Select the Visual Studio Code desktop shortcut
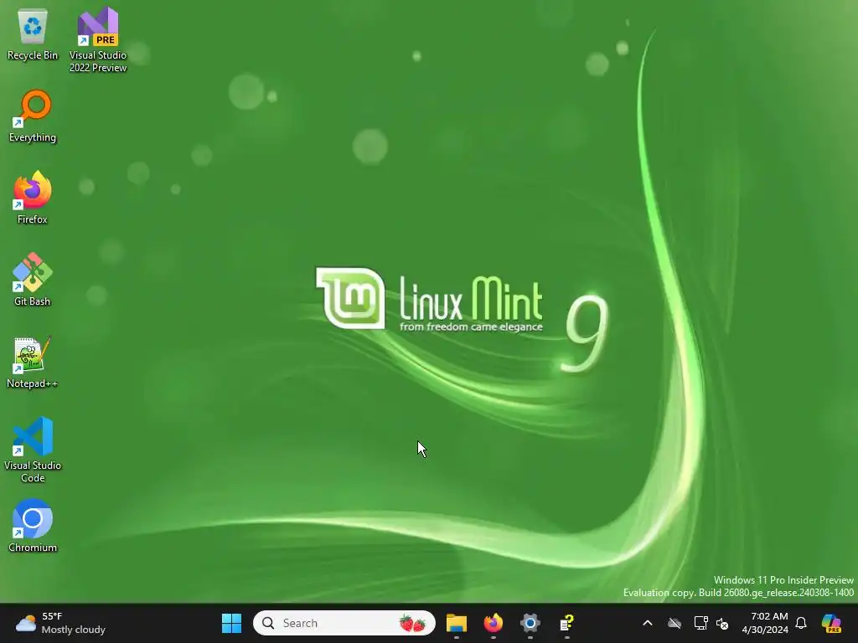 (x=33, y=450)
